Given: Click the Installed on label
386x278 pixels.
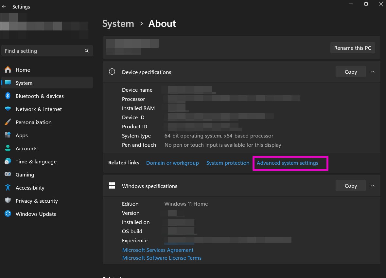Looking at the screenshot, I should (136, 222).
